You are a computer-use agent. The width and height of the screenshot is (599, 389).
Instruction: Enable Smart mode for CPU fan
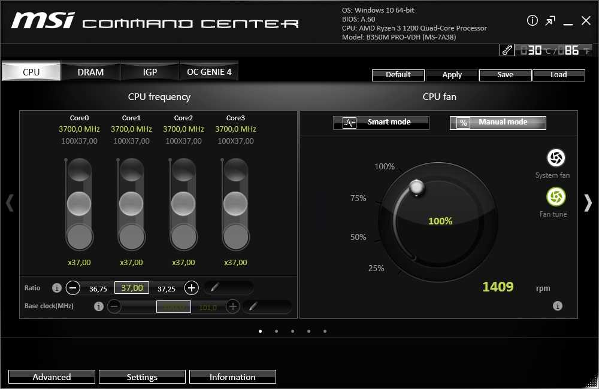381,123
